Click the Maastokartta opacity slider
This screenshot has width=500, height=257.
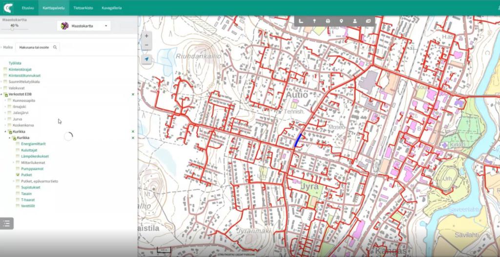tap(12, 29)
